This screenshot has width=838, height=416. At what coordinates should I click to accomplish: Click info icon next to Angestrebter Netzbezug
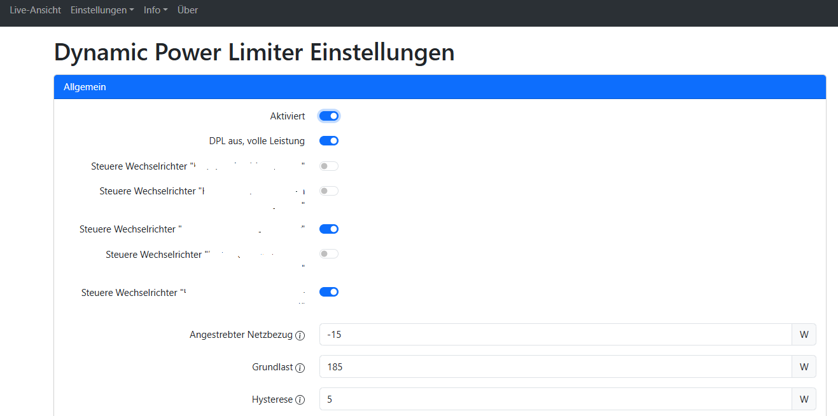pyautogui.click(x=300, y=335)
